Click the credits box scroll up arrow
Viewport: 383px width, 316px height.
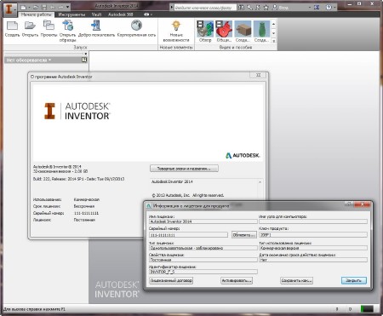pos(260,182)
